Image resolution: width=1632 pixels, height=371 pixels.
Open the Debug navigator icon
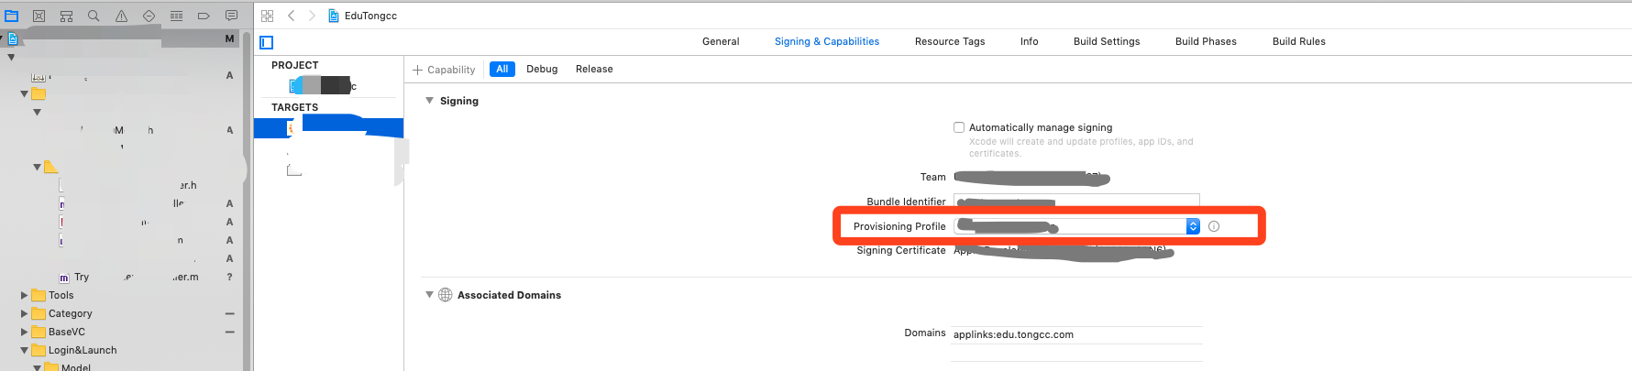pos(176,16)
